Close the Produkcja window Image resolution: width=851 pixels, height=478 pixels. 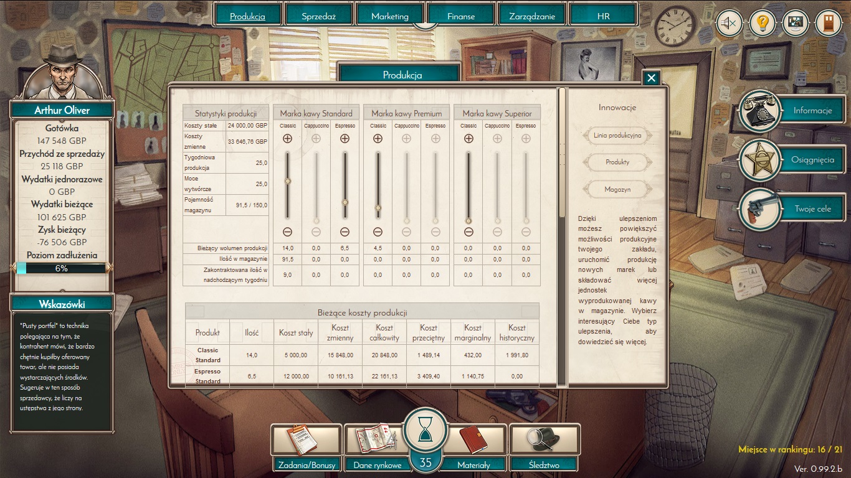651,78
